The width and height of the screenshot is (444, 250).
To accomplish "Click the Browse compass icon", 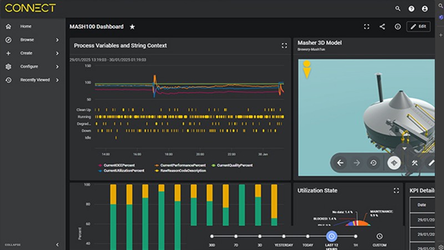I will 8,40.
